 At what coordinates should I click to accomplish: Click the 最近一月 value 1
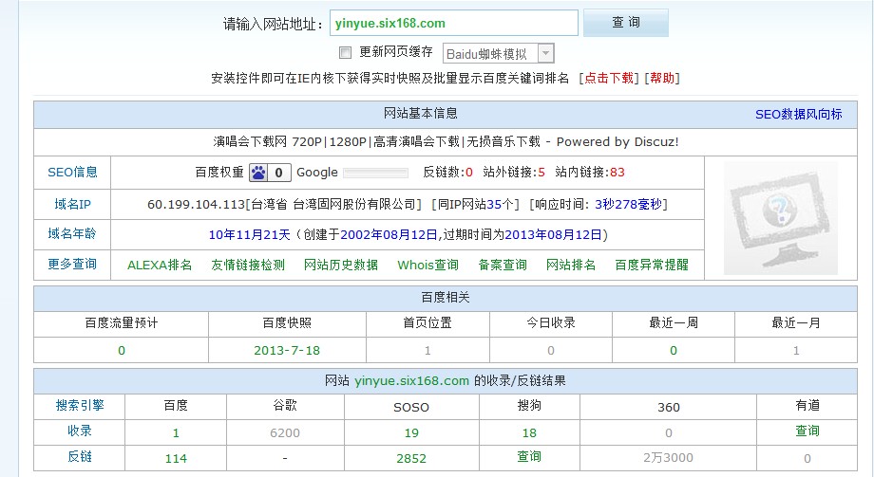pyautogui.click(x=796, y=351)
